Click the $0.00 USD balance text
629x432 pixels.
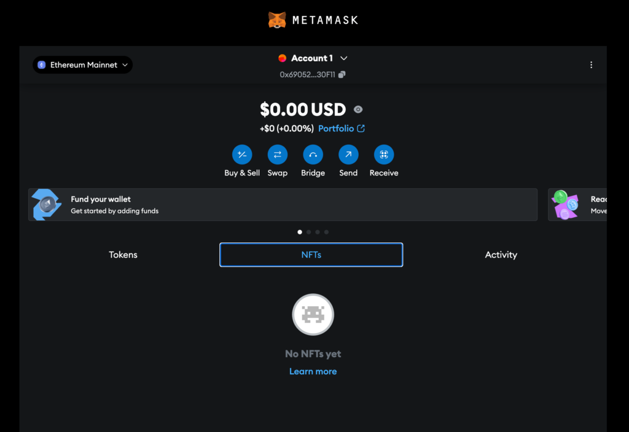(303, 109)
